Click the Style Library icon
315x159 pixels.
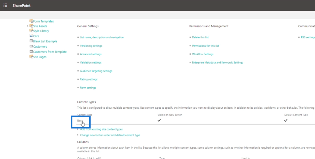click(31, 30)
